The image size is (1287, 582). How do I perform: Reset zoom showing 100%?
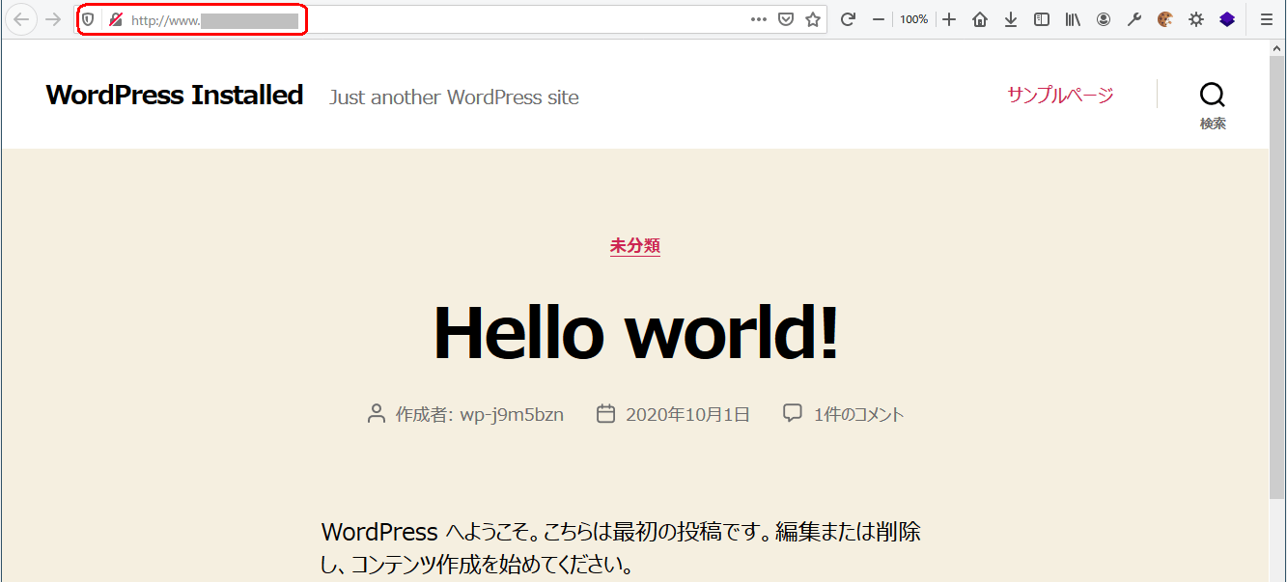913,19
